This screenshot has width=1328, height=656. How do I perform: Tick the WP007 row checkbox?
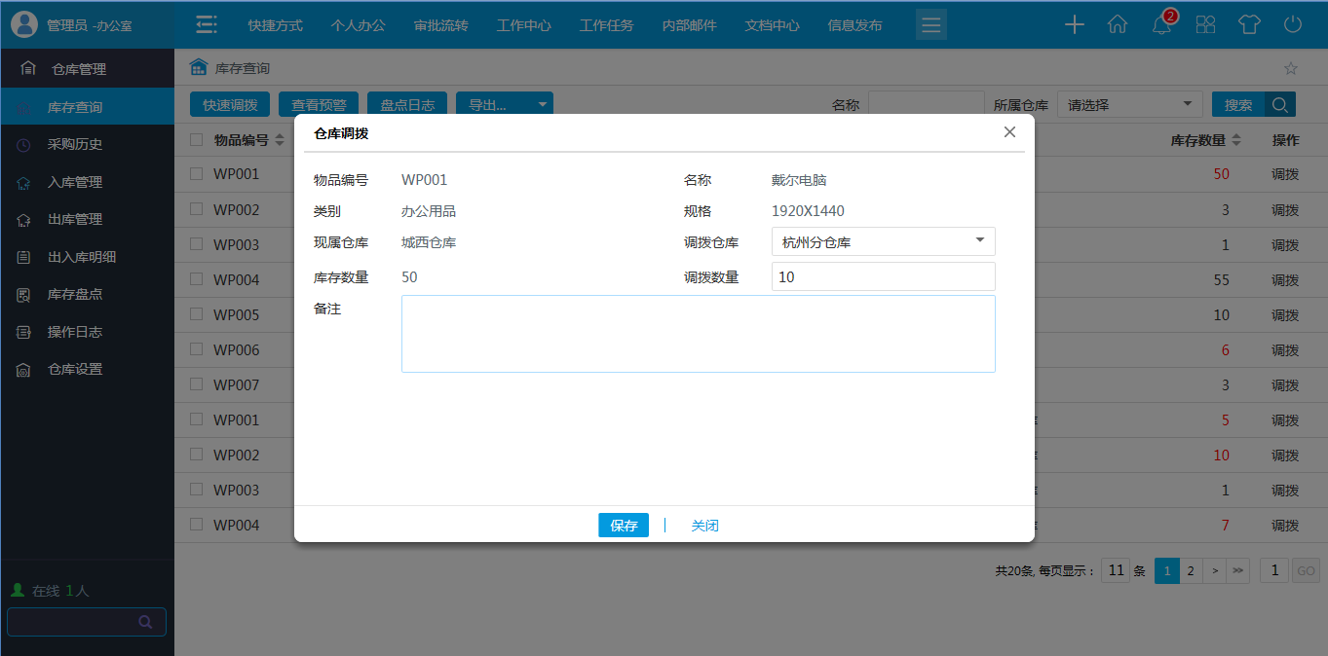(x=196, y=384)
